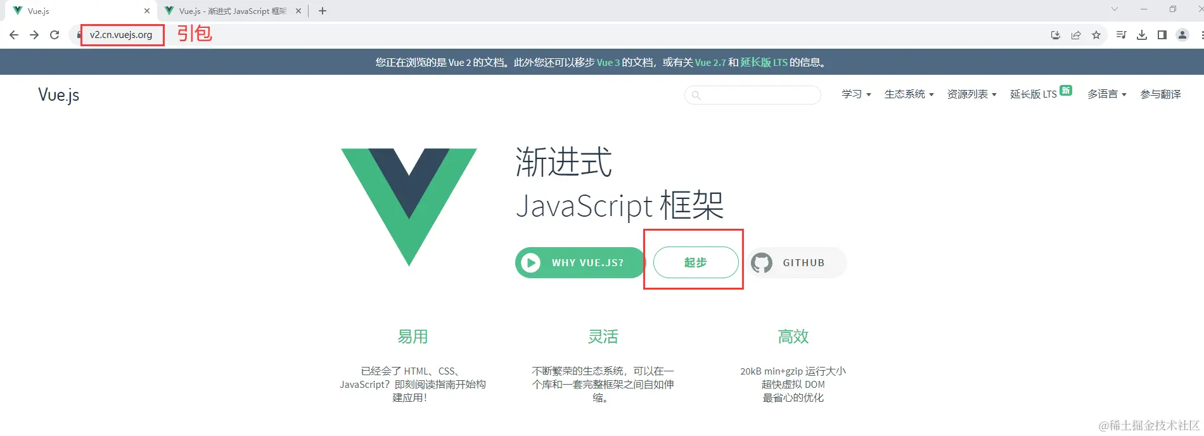Screen dimensions: 1204x436
Task: Open 延长版 LTS link in banner
Action: pyautogui.click(x=764, y=62)
